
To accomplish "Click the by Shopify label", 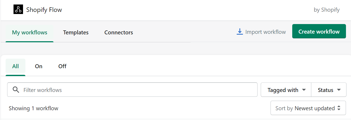I will pyautogui.click(x=326, y=10).
